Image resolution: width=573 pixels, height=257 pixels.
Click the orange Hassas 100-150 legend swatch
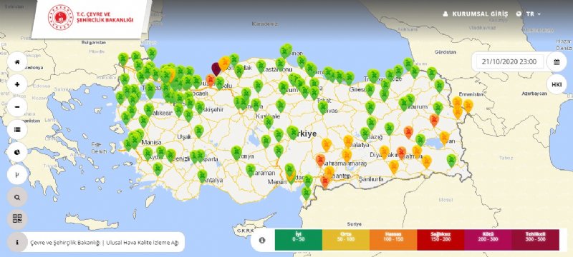(393, 240)
